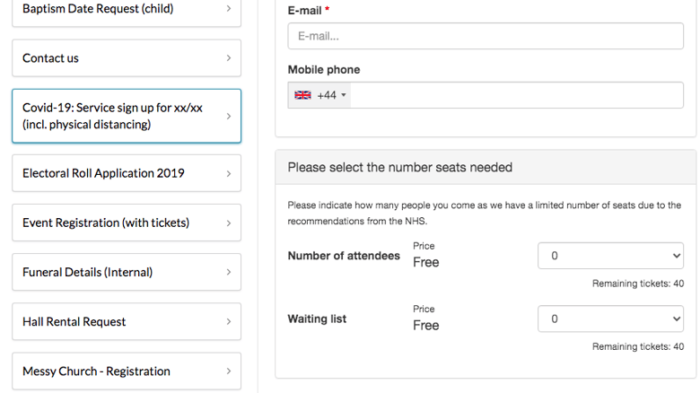Screen dimensions: 700x393
Task: Open the Hall Rental Request form
Action: coord(127,321)
